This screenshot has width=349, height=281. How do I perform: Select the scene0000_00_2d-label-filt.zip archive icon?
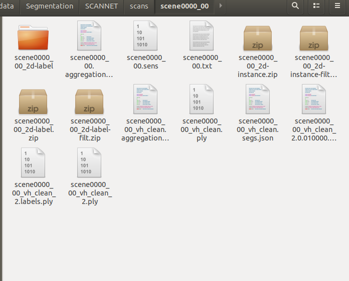[89, 101]
